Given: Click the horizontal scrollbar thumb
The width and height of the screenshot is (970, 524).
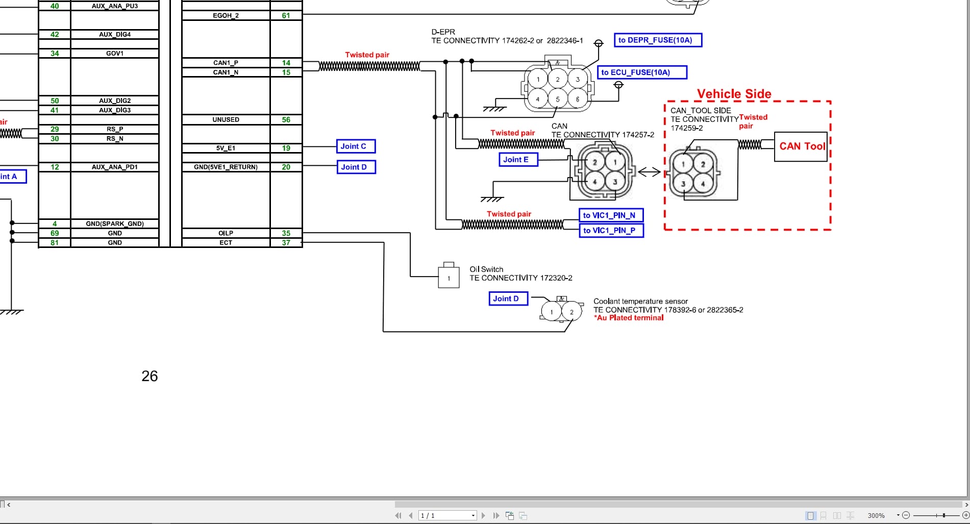Looking at the screenshot, I should click(x=678, y=505).
